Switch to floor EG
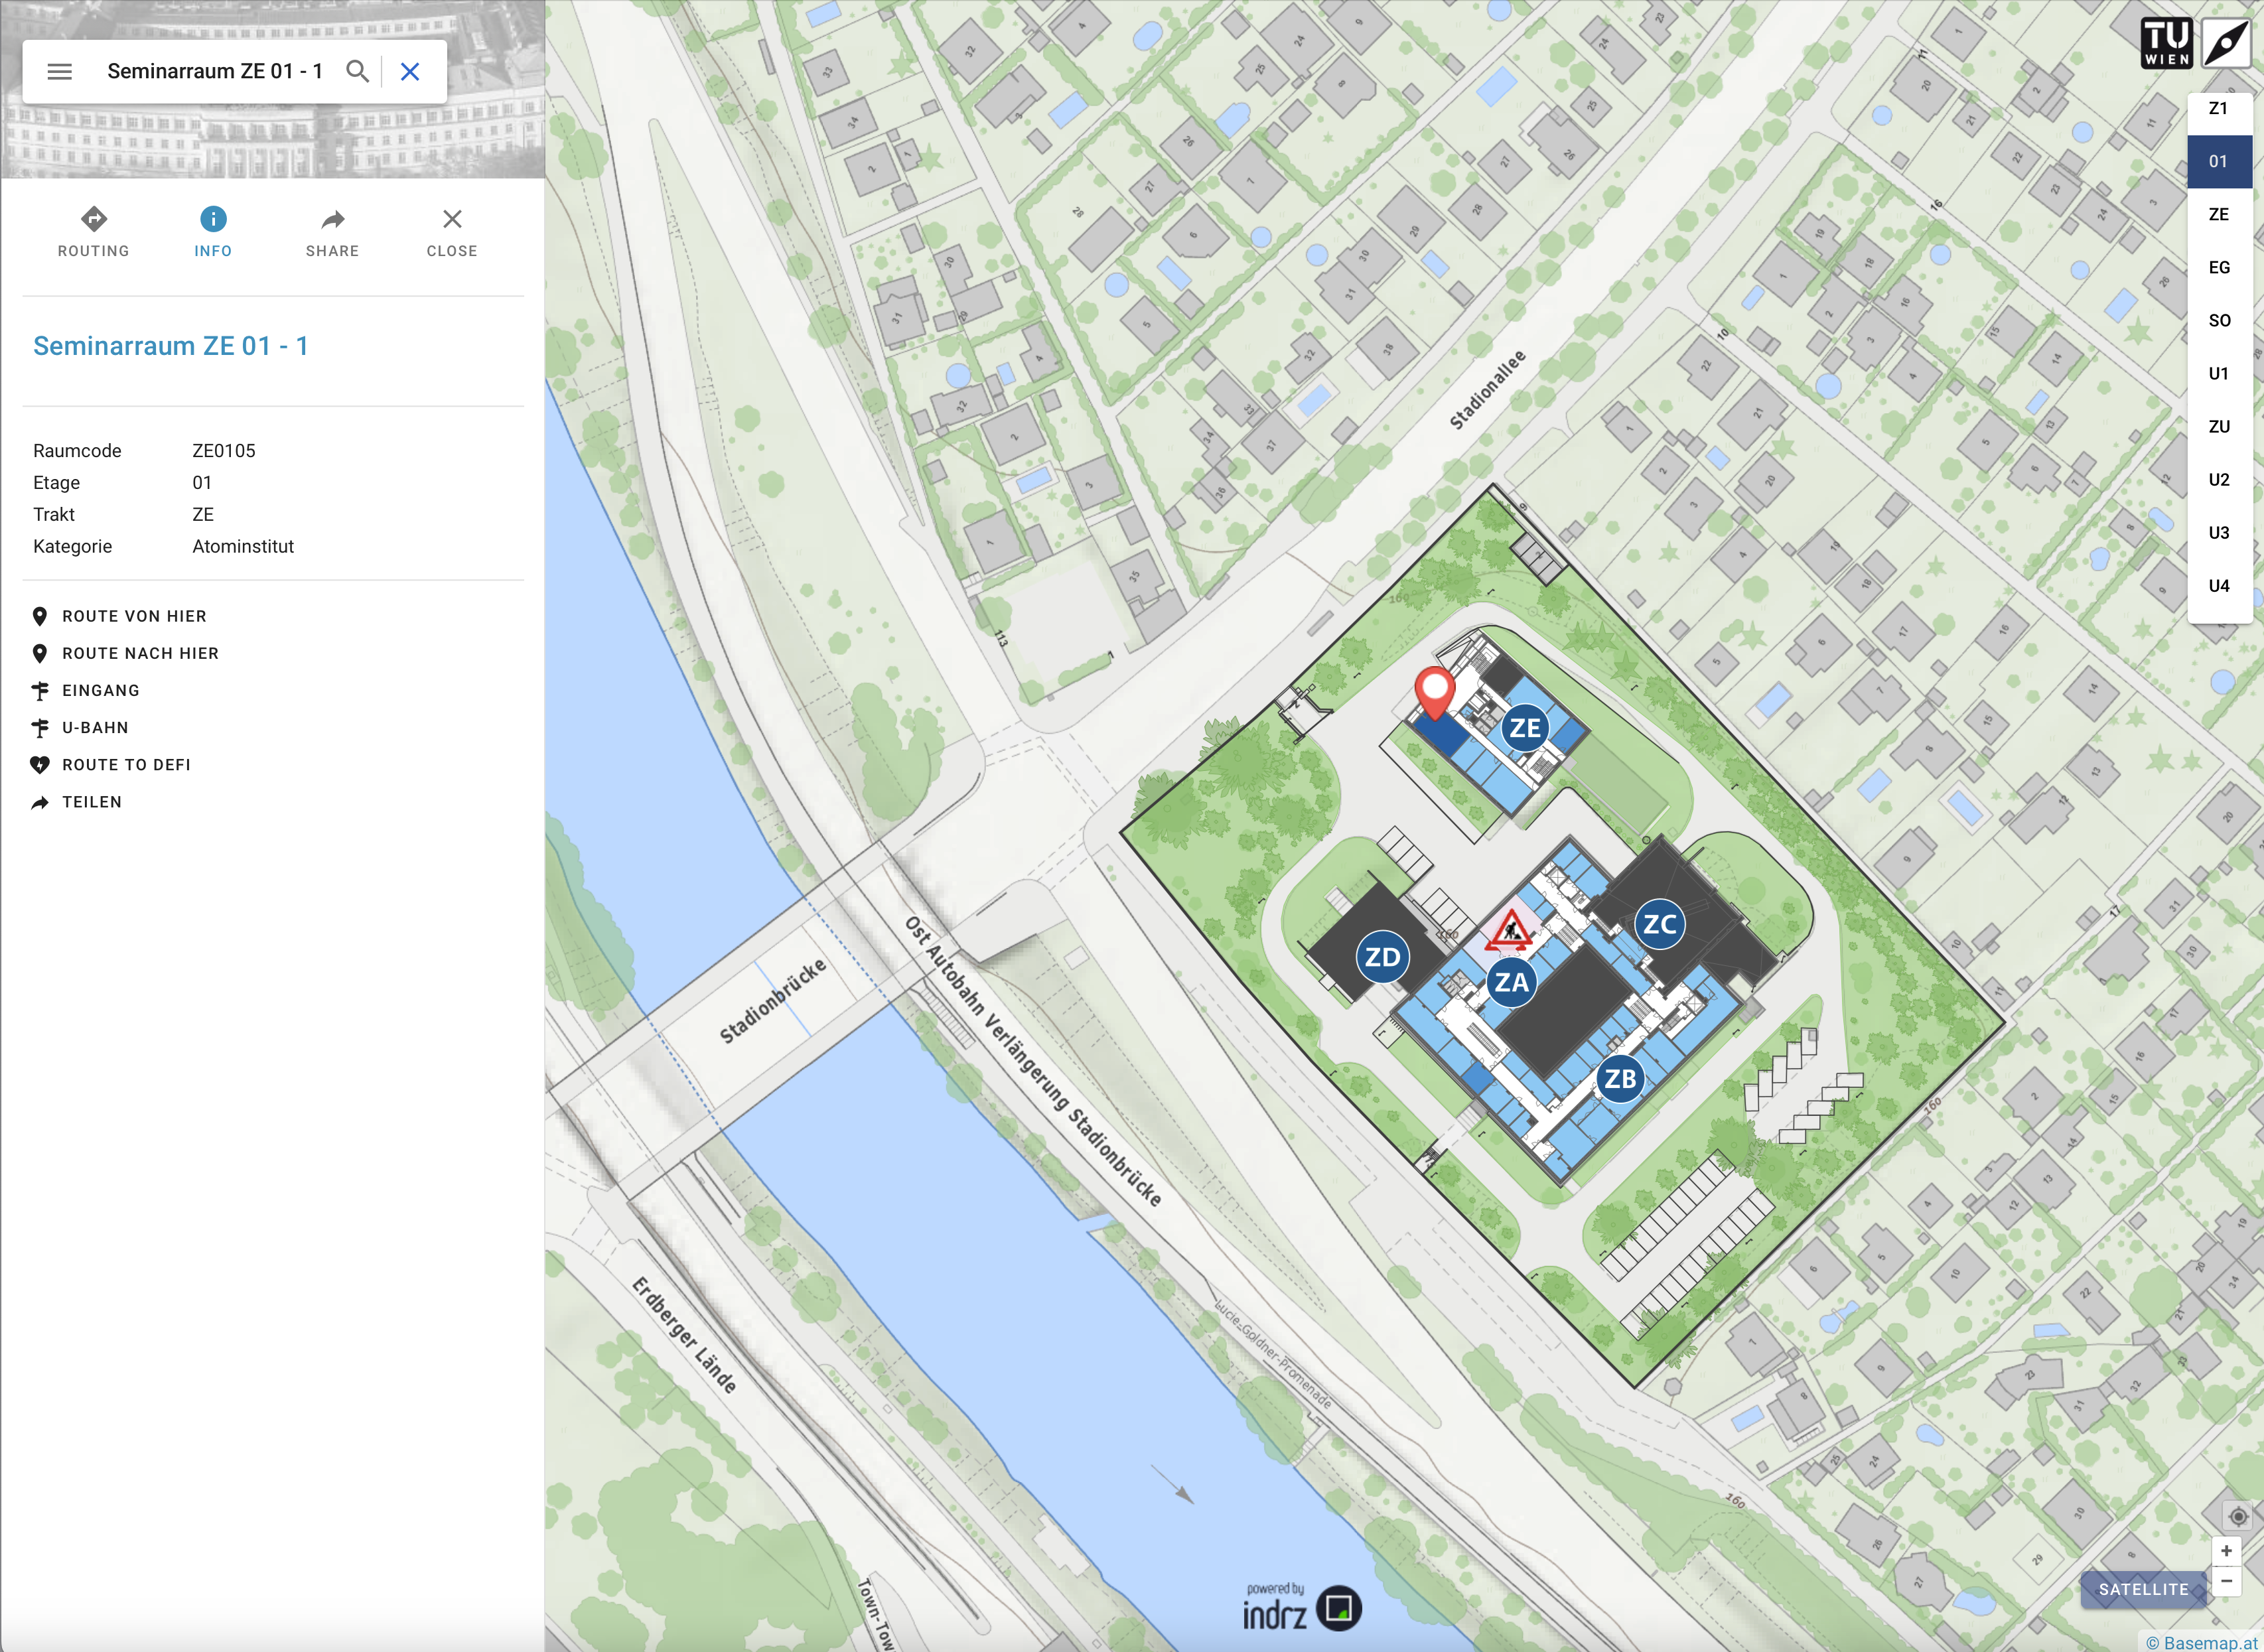 pyautogui.click(x=2219, y=267)
